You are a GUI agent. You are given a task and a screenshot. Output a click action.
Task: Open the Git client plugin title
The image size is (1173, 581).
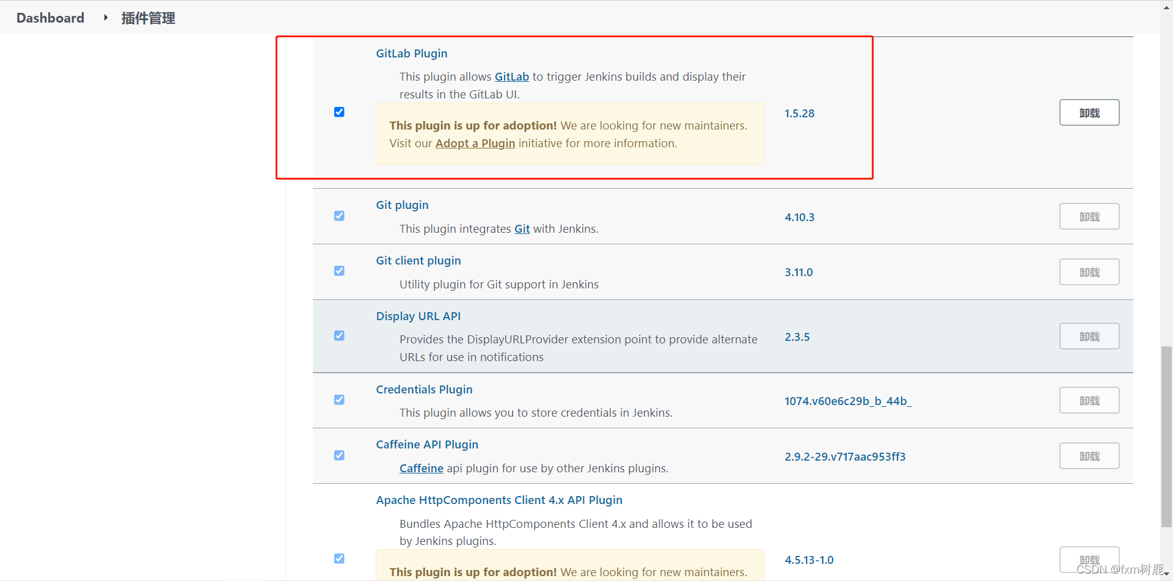coord(418,260)
